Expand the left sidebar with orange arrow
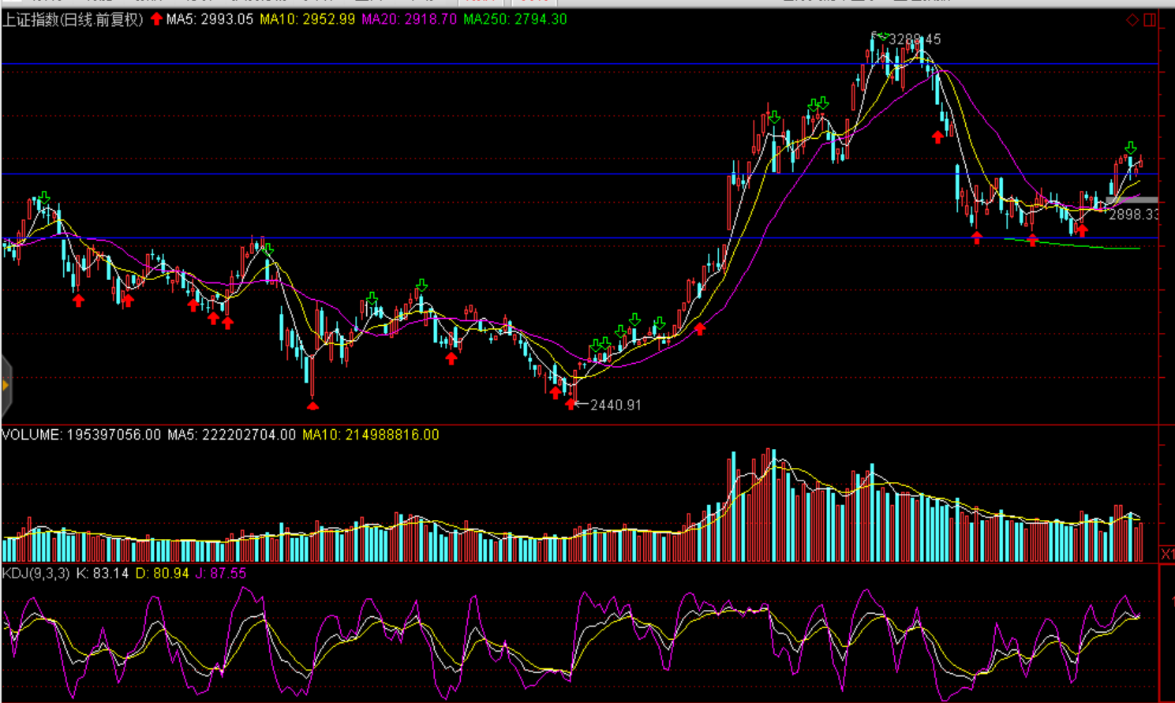The height and width of the screenshot is (703, 1175). (6, 385)
